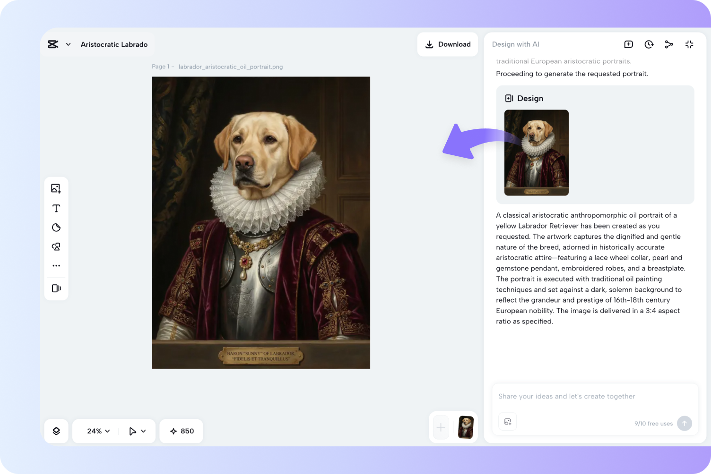Select the Add Image tool

click(x=56, y=188)
